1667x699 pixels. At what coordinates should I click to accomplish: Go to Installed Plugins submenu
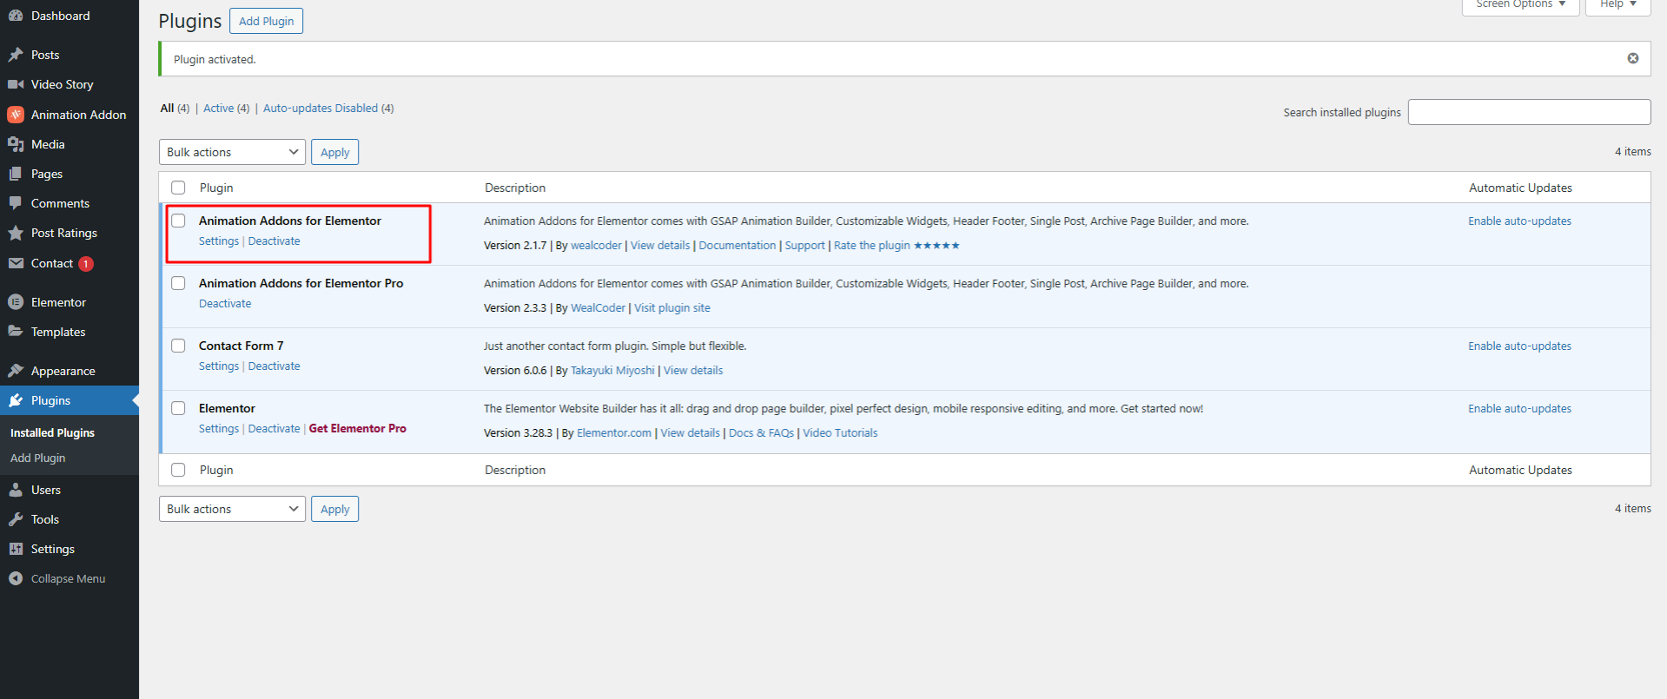coord(52,432)
